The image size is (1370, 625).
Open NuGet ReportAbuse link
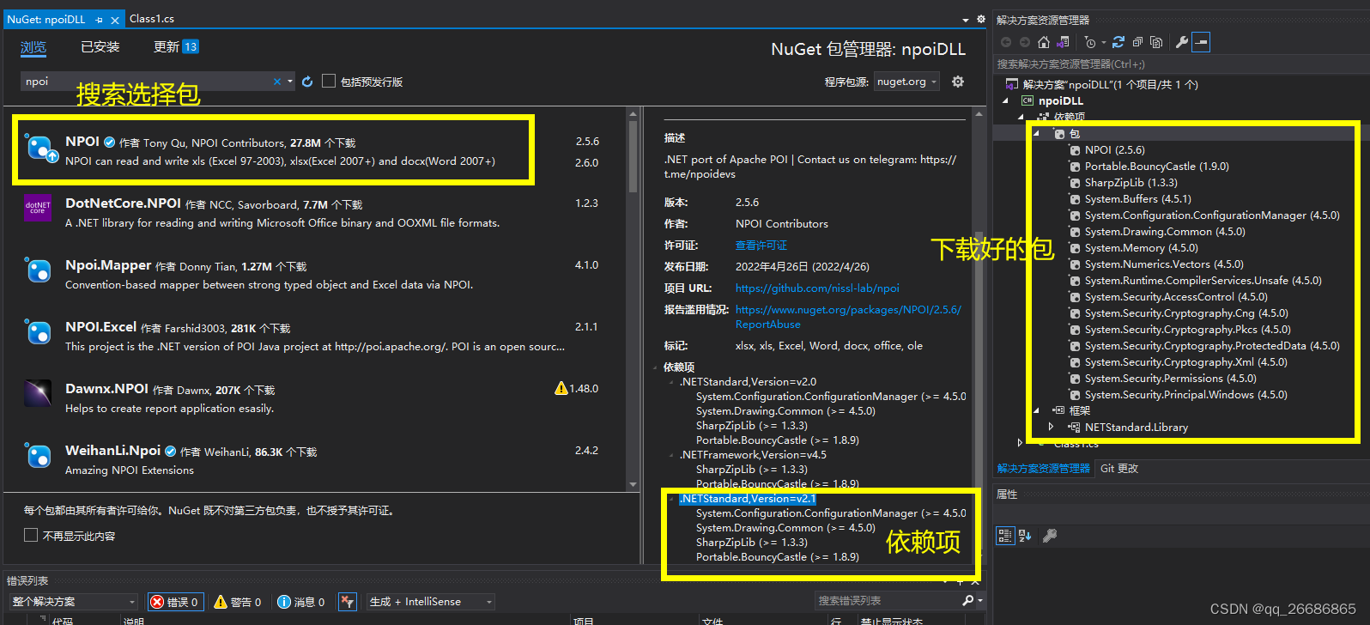[848, 317]
